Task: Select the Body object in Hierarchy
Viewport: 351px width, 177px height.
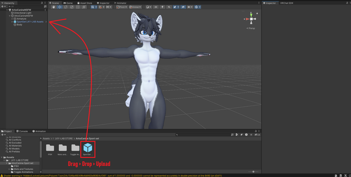Action: pos(20,25)
